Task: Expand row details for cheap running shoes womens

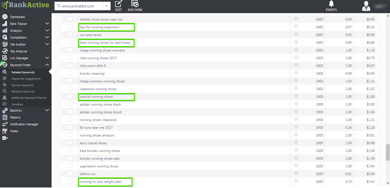Action: [x=296, y=50]
